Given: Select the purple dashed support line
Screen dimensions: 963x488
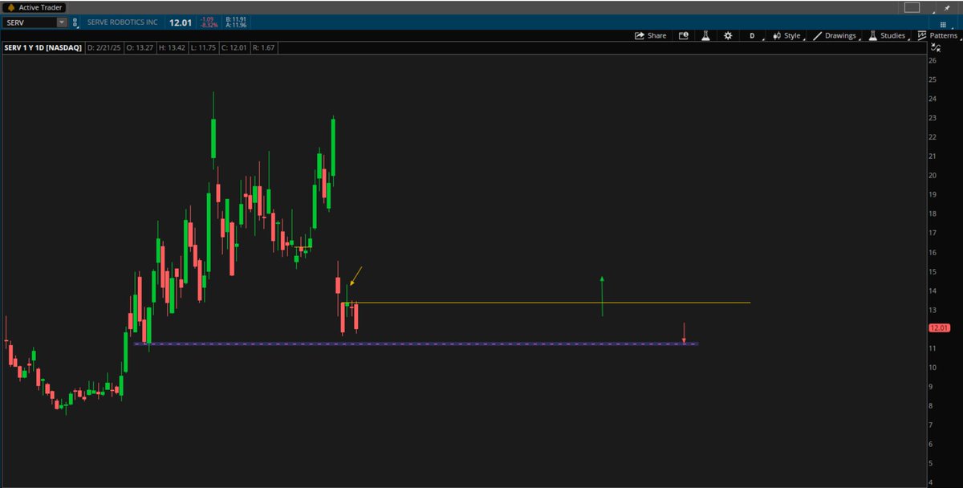Looking at the screenshot, I should pyautogui.click(x=416, y=344).
